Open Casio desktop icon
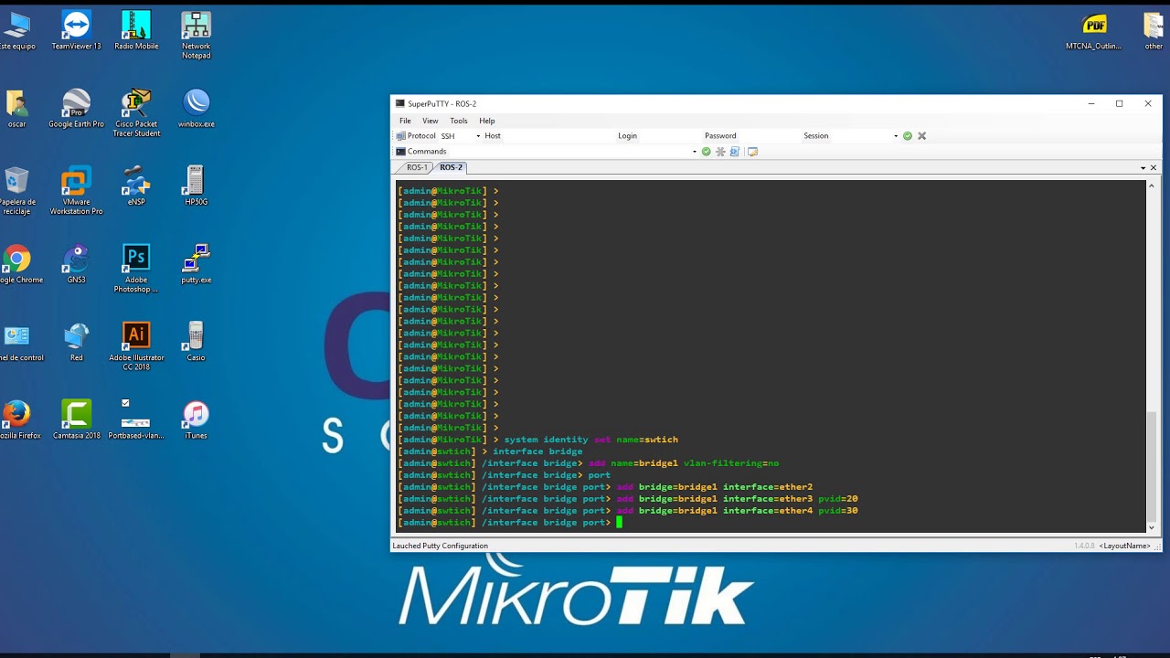Image resolution: width=1170 pixels, height=658 pixels. tap(196, 342)
